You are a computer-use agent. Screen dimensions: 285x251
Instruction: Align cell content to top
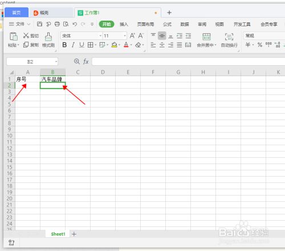pyautogui.click(x=153, y=35)
